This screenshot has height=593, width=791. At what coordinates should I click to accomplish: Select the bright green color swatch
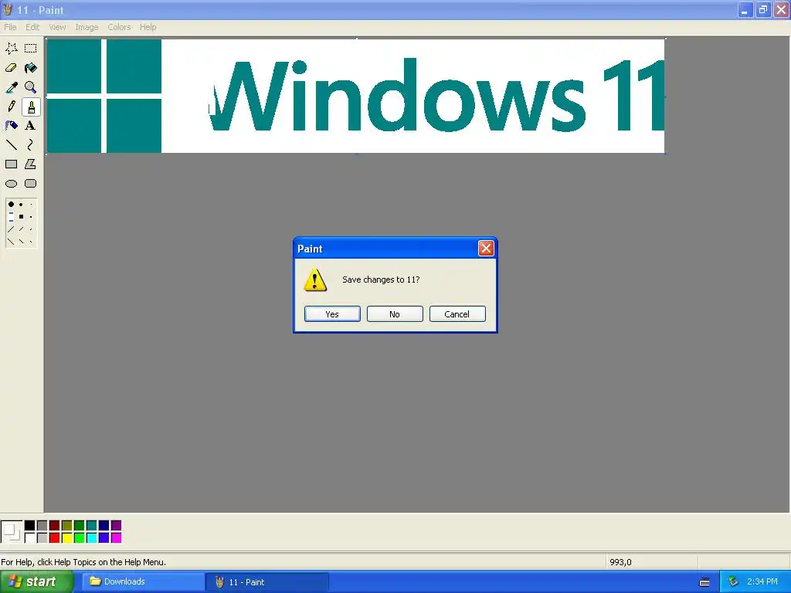pyautogui.click(x=80, y=538)
